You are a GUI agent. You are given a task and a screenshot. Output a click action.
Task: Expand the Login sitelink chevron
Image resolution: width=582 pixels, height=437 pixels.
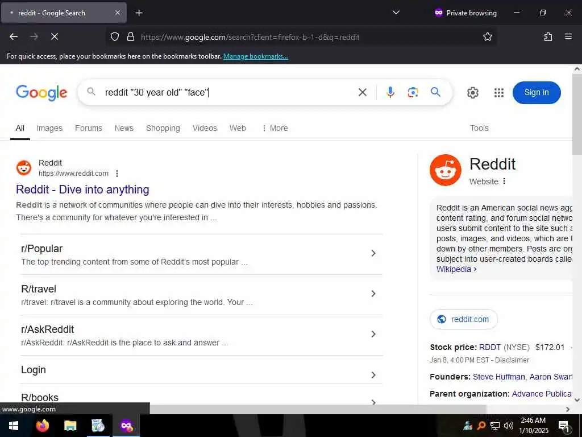click(x=373, y=375)
